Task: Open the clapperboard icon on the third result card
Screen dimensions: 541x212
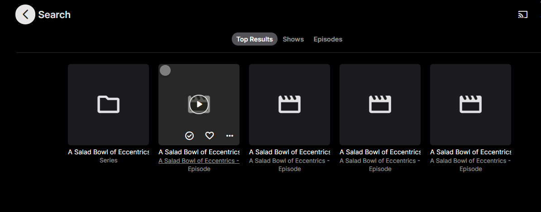Action: click(289, 105)
